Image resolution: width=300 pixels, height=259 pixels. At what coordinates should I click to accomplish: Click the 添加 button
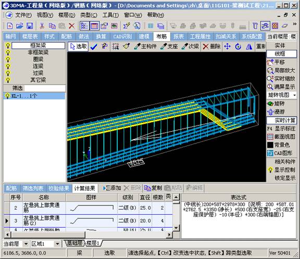112,188
